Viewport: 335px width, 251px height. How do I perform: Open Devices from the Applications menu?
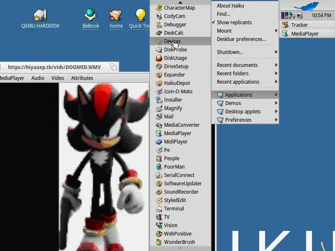coord(180,41)
